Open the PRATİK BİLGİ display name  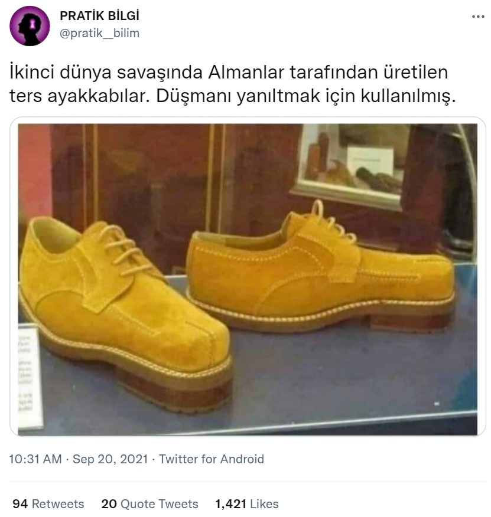click(x=99, y=16)
